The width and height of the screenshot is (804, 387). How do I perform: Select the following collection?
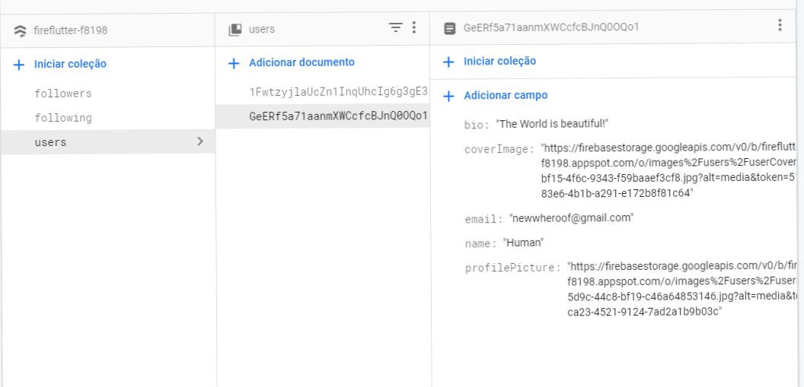[x=62, y=118]
